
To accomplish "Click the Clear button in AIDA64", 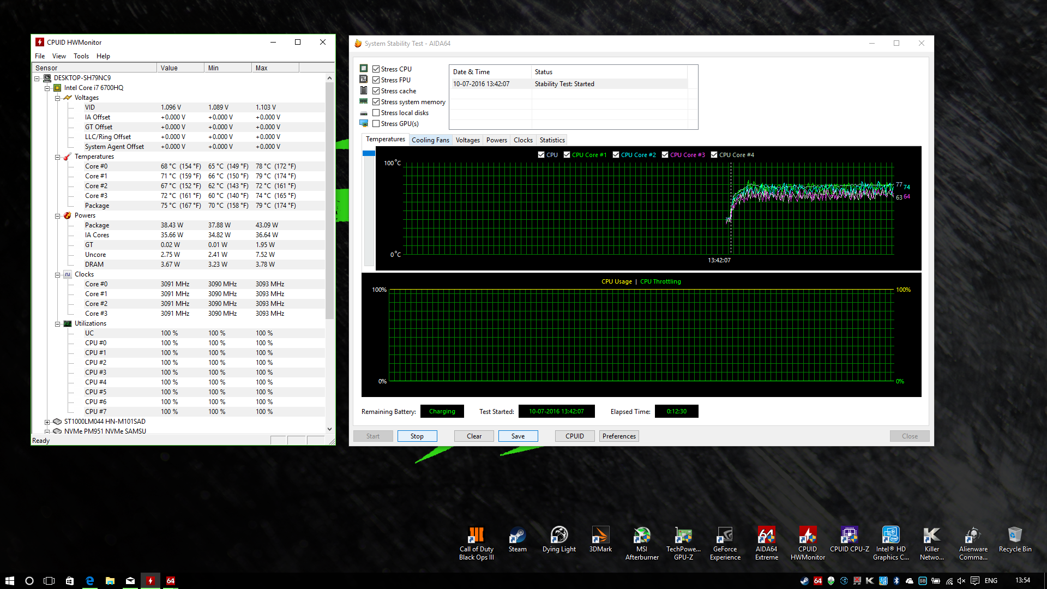I will coord(474,436).
